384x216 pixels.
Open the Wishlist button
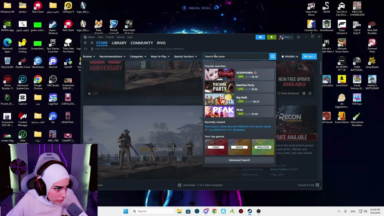pos(289,56)
